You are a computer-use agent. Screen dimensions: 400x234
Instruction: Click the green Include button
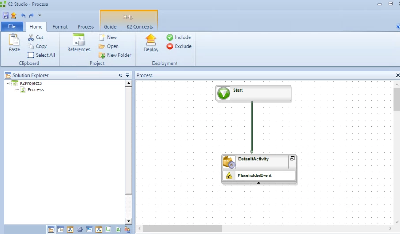click(x=178, y=37)
